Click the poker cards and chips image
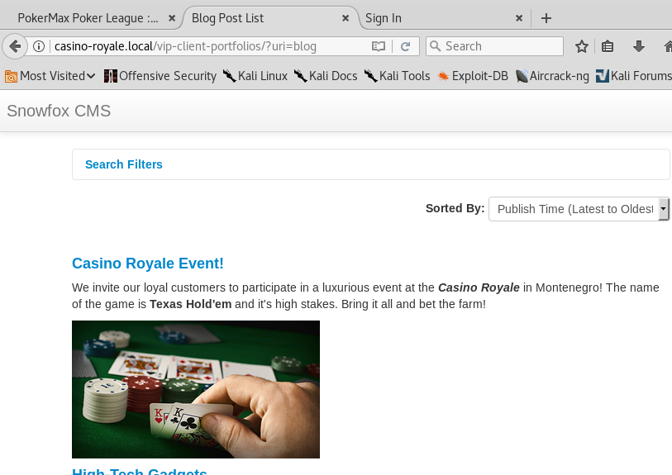 pyautogui.click(x=196, y=389)
